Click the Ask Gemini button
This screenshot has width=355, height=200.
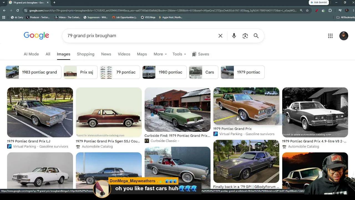click(319, 2)
